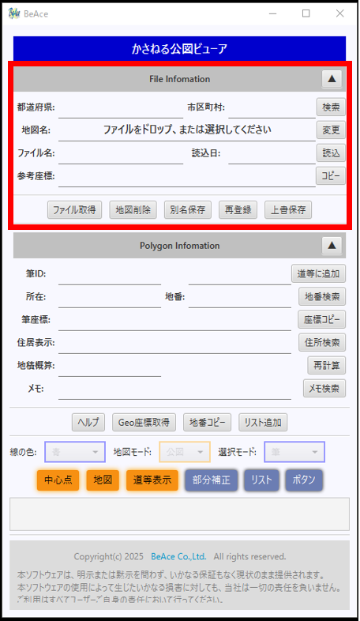Click the 上書保存 button

click(288, 210)
